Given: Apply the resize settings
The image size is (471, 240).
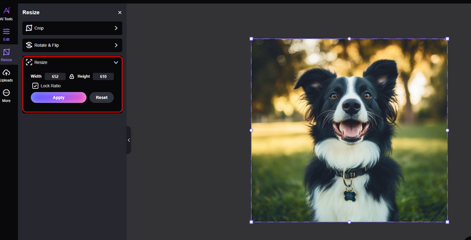Looking at the screenshot, I should coord(58,98).
